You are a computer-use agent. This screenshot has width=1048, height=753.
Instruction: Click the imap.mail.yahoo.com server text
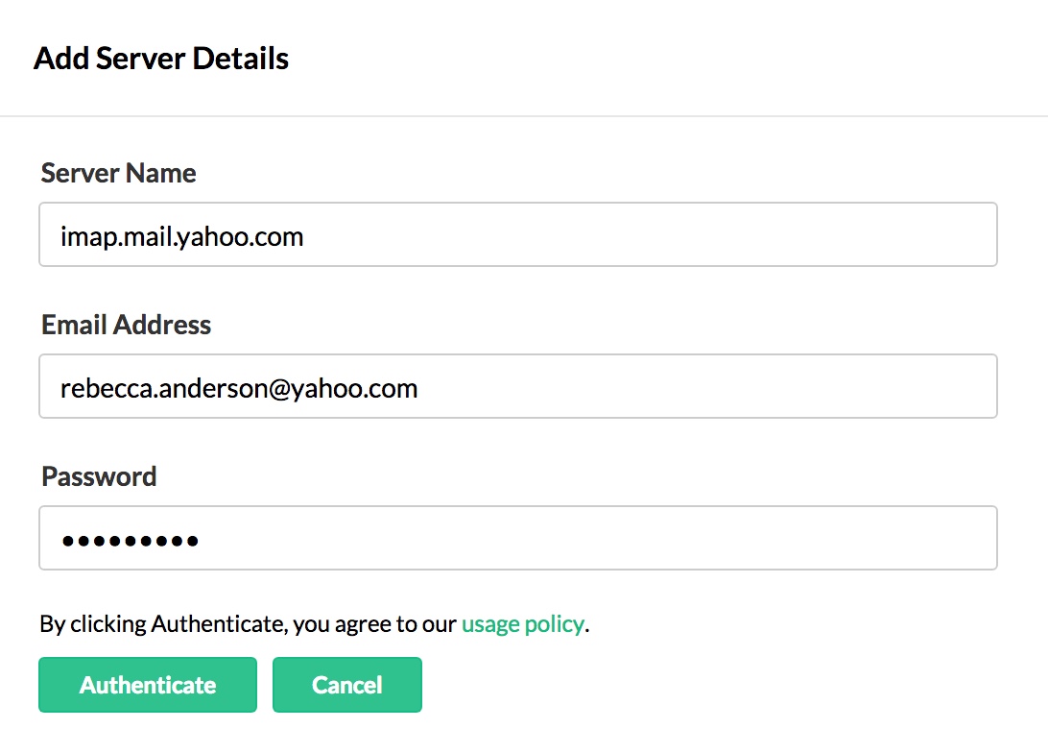point(182,235)
